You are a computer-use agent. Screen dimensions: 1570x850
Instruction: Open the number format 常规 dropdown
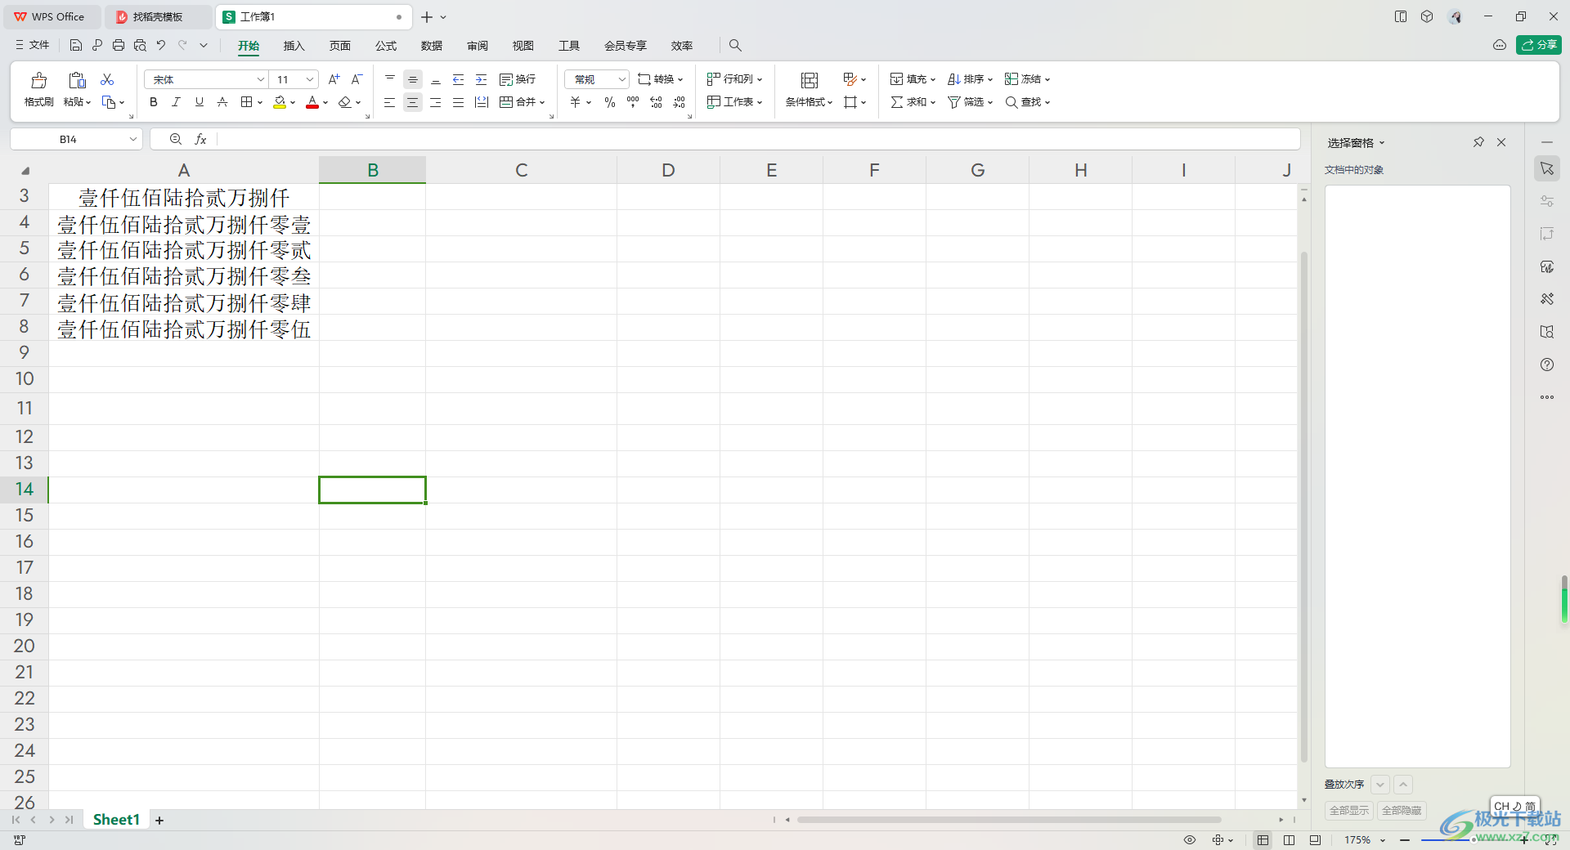621,79
